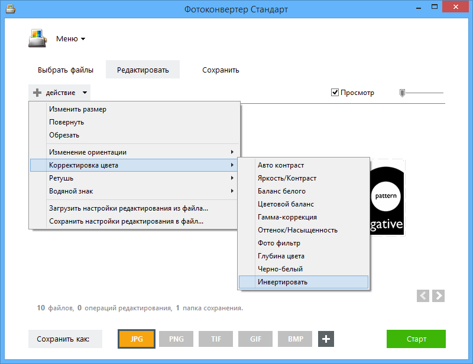
Task: Choose JPG output format
Action: click(137, 339)
